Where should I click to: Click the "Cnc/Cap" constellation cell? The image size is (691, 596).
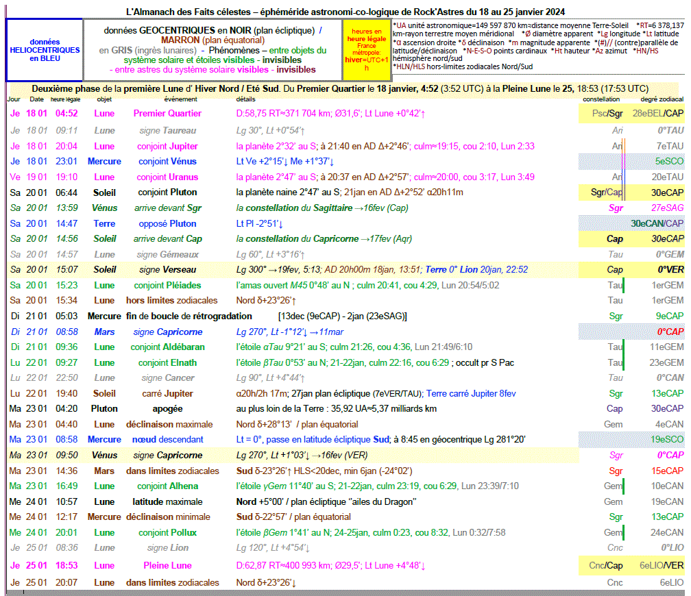[606, 566]
